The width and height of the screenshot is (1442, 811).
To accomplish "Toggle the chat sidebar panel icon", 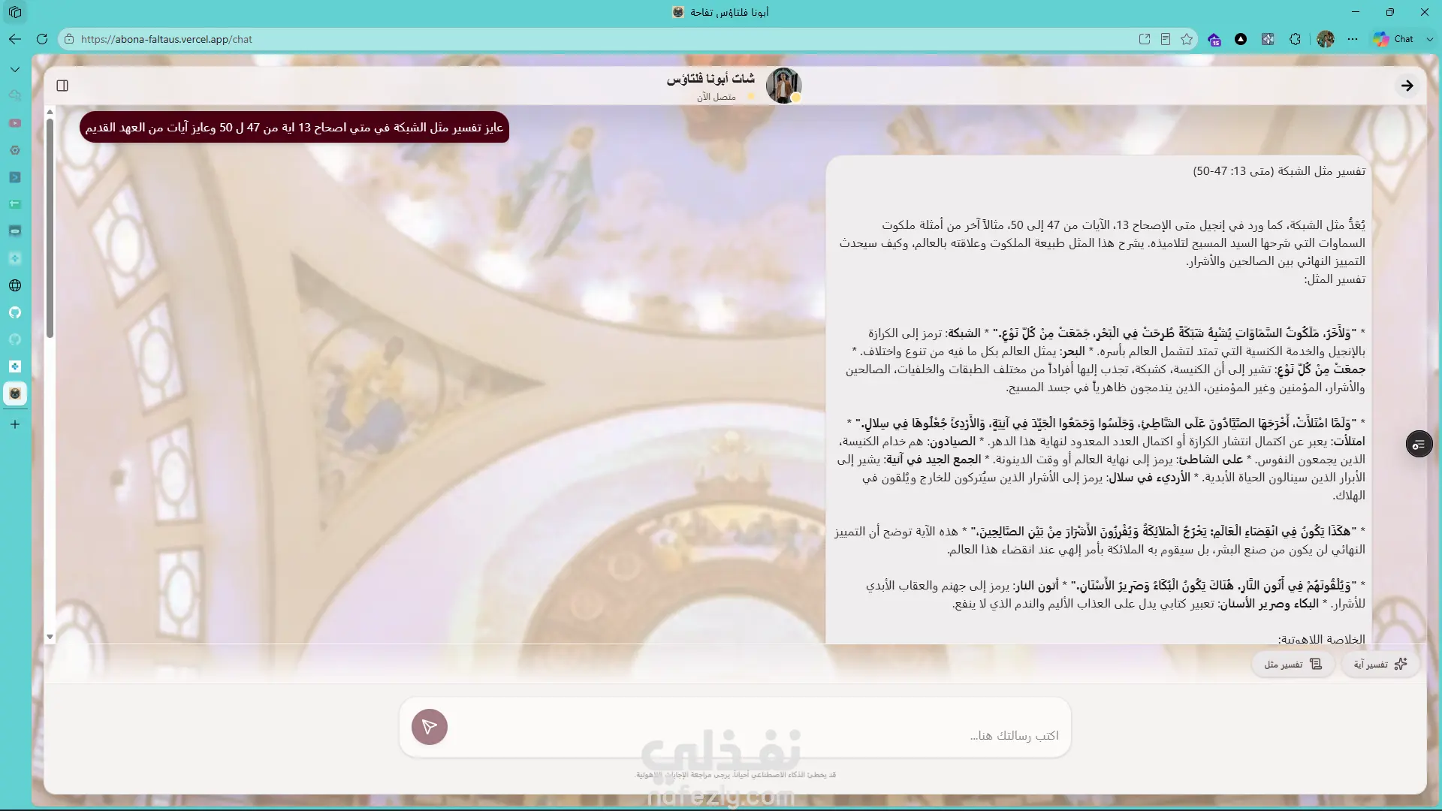I will 62,86.
